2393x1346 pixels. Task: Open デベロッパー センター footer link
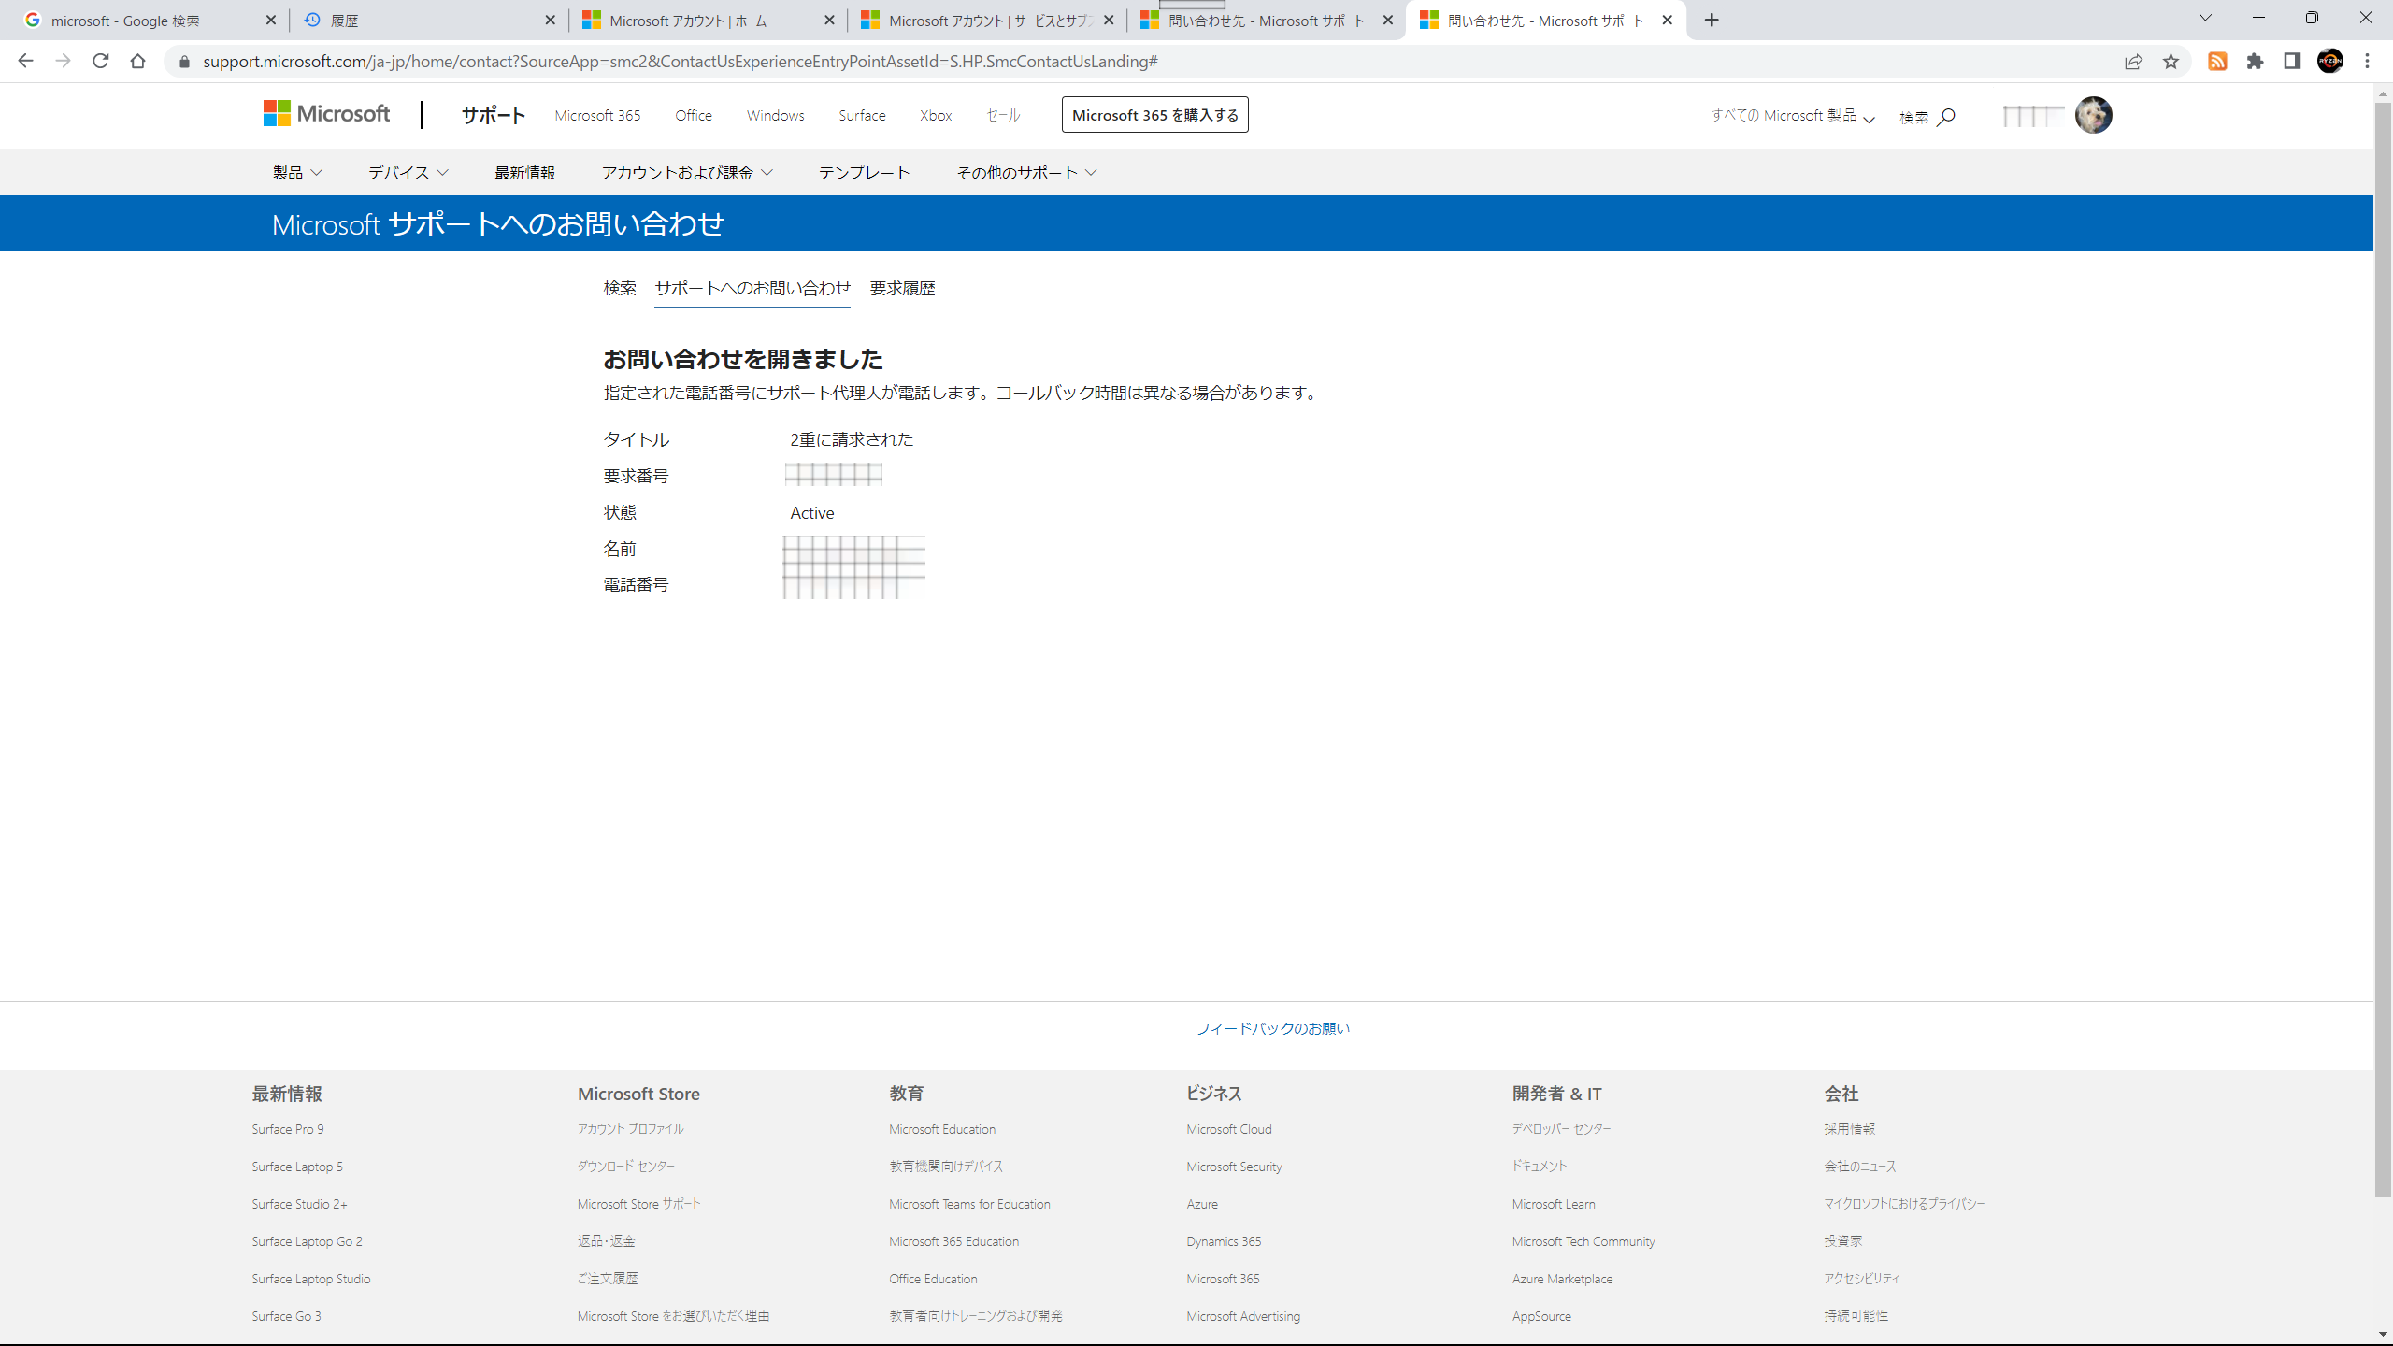[x=1561, y=1129]
